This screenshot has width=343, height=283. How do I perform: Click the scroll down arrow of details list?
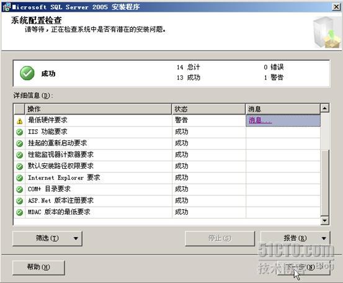click(325, 220)
